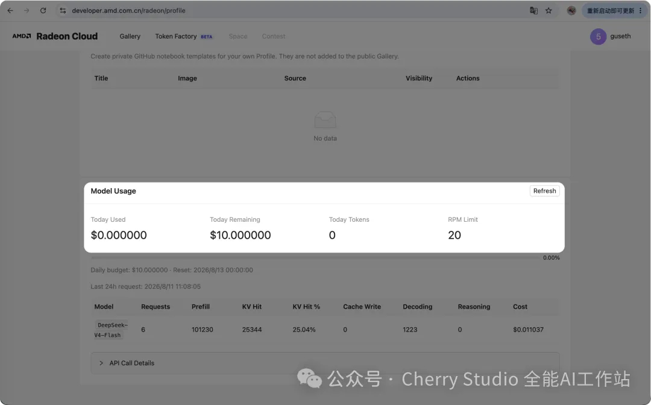Click the Requests column header

pyautogui.click(x=156, y=307)
